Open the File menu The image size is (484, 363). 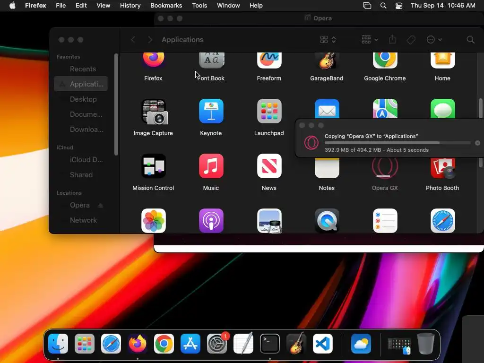coord(61,6)
